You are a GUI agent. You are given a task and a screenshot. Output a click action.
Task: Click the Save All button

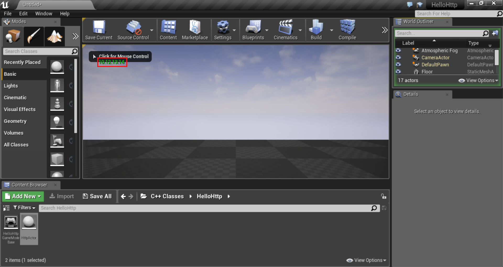(97, 196)
